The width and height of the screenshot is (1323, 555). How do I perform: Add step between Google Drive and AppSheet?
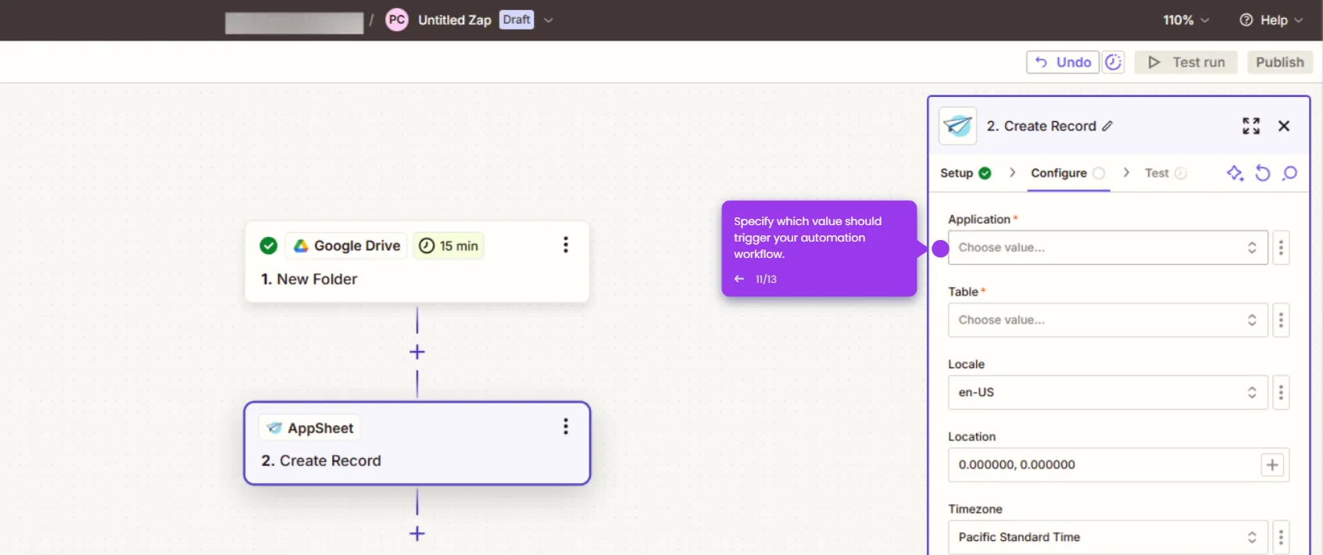417,352
